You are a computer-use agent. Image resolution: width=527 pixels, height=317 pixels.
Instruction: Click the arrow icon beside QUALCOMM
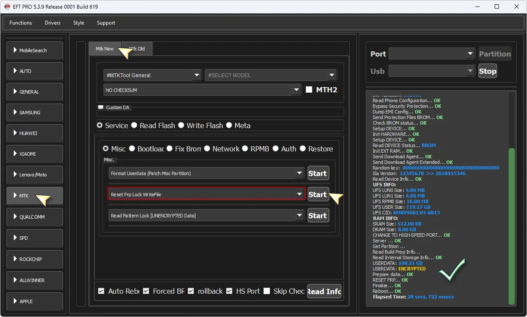pos(15,217)
